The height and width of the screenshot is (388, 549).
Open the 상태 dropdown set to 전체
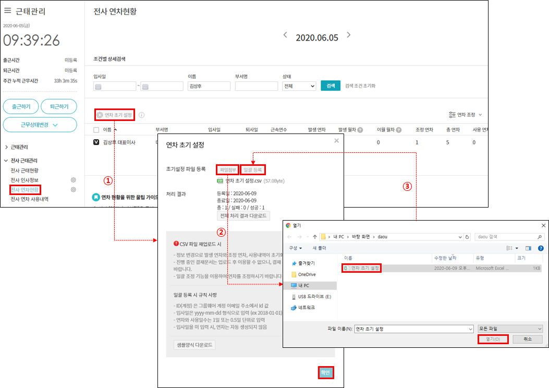coord(299,86)
